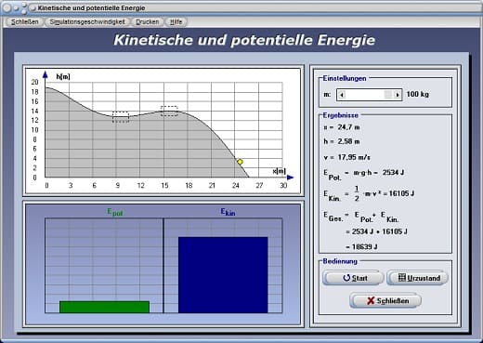Viewport: 483px width, 343px height.
Task: Click the Ekin chart label
Action: tap(228, 212)
